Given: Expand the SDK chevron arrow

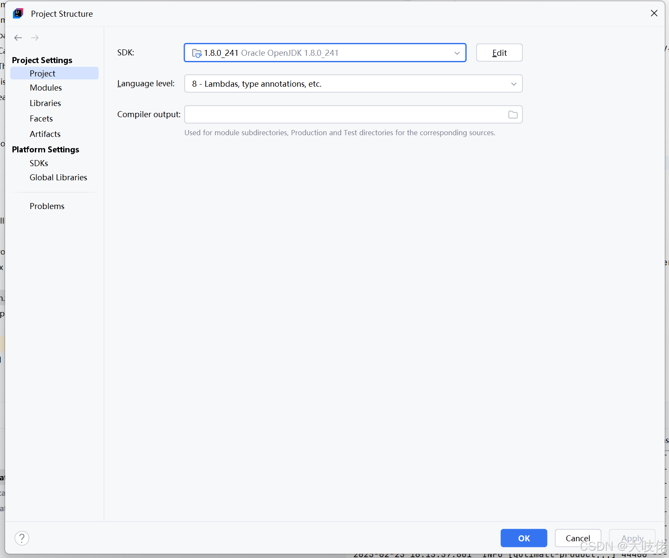Looking at the screenshot, I should point(457,53).
